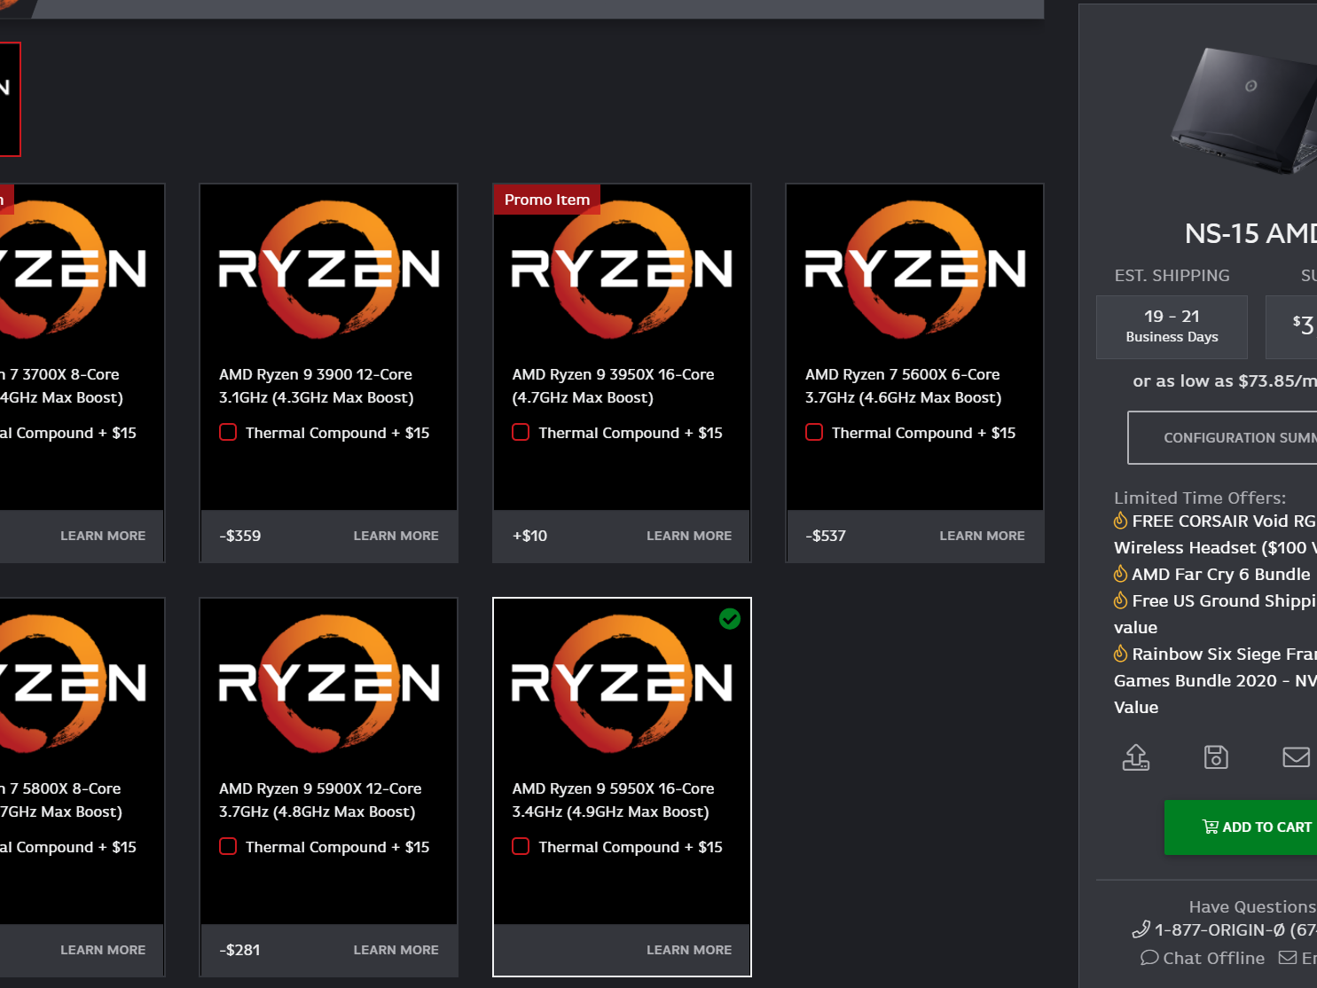The height and width of the screenshot is (988, 1317).
Task: Check Thermal Compound on the Ryzen 9 3900
Action: point(228,432)
